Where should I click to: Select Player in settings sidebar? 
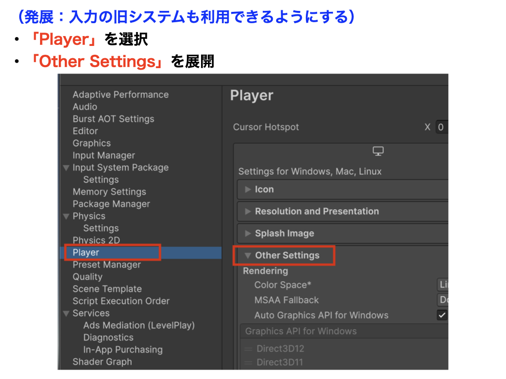86,253
